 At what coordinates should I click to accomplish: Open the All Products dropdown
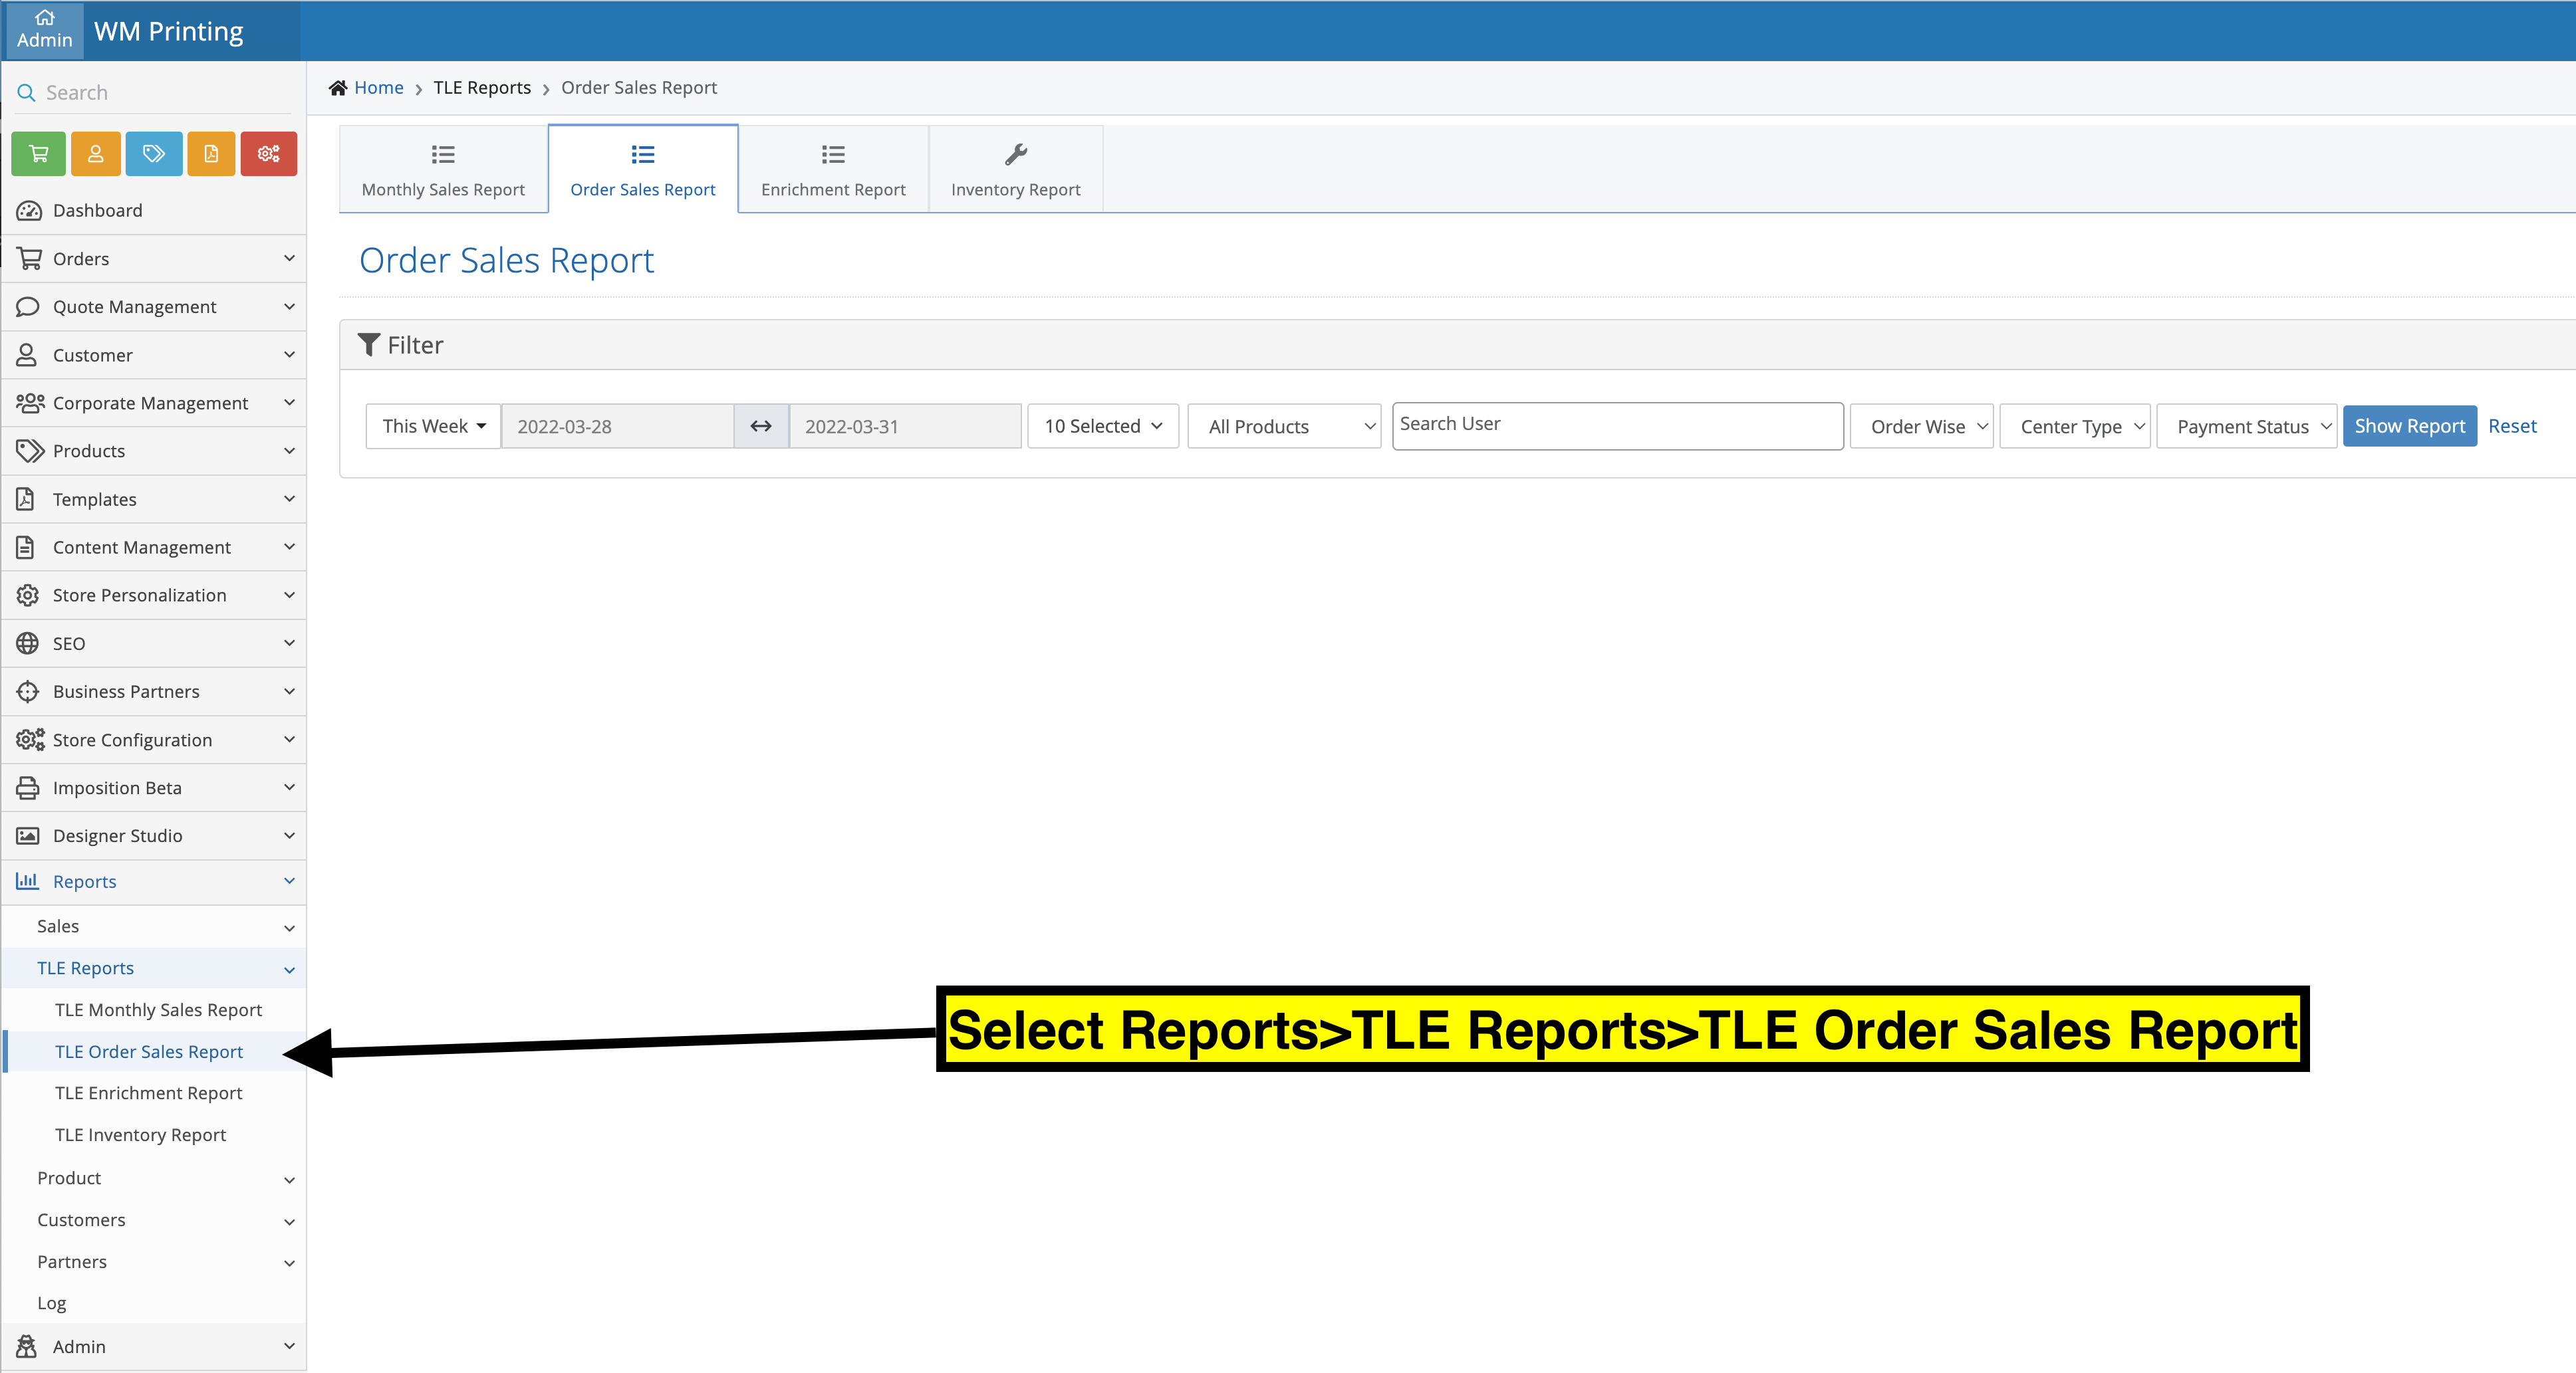click(1284, 427)
